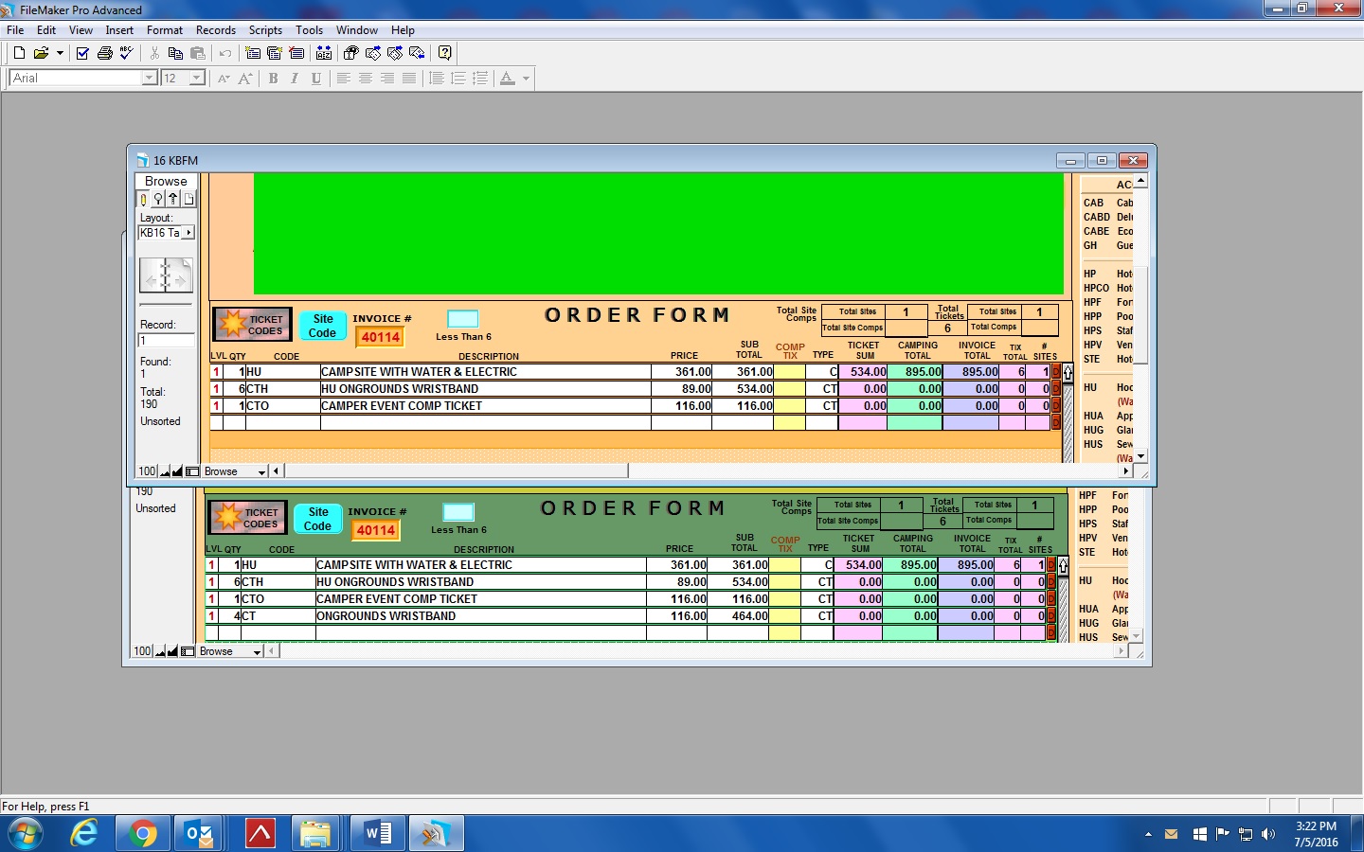1364x852 pixels.
Task: Click the decrease font size icon
Action: pyautogui.click(x=224, y=79)
